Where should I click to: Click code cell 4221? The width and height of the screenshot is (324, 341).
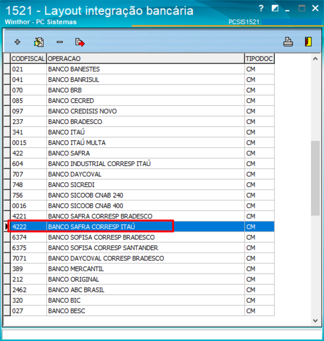(28, 216)
